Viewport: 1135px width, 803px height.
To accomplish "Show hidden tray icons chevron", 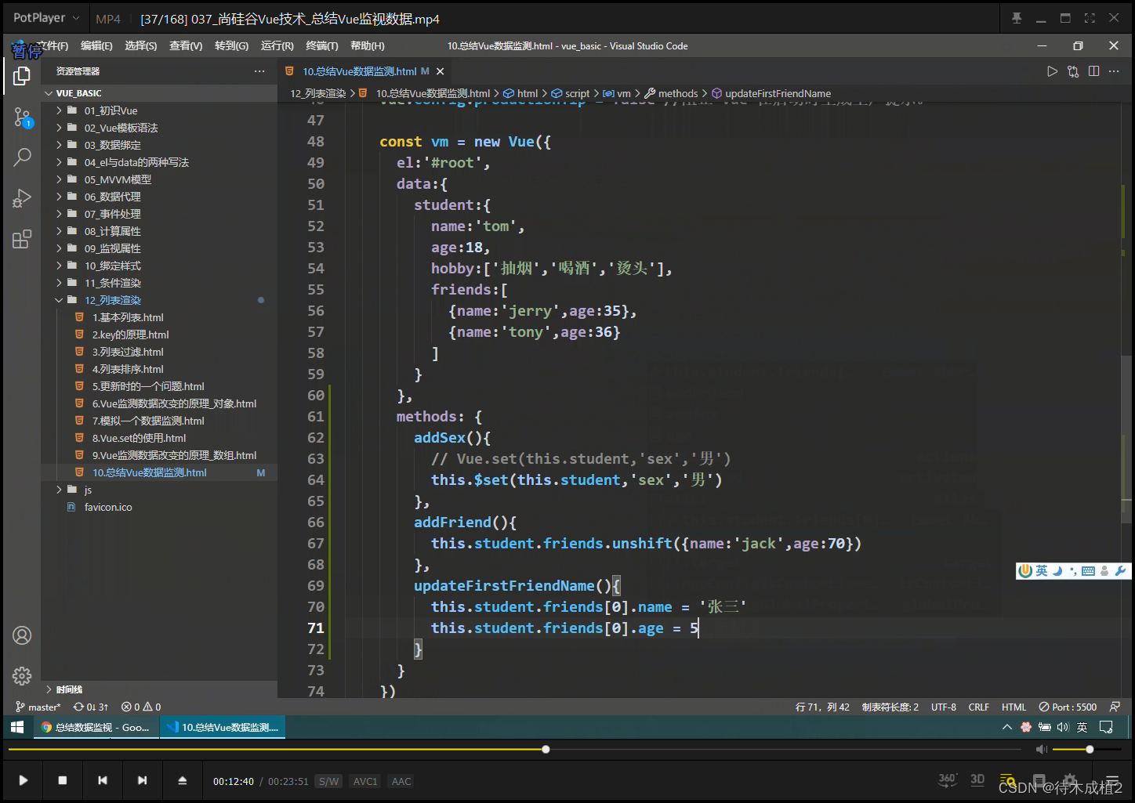I will [x=1007, y=727].
